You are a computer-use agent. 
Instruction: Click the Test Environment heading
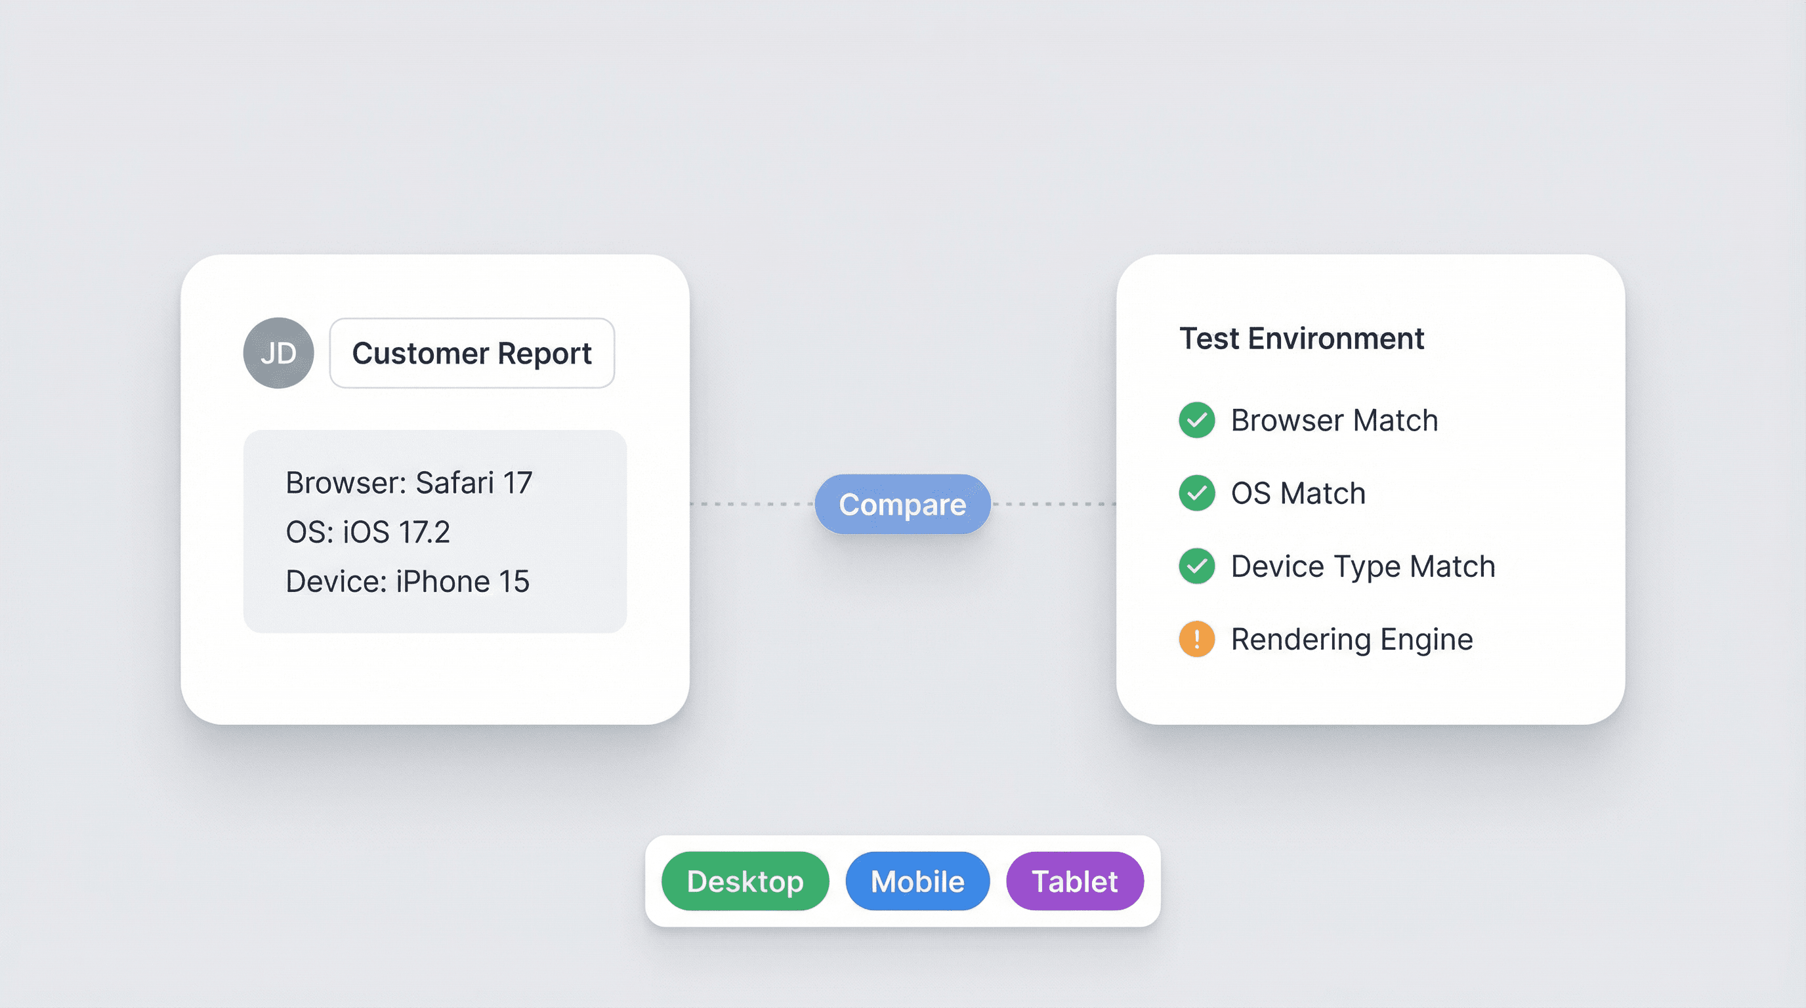coord(1301,339)
